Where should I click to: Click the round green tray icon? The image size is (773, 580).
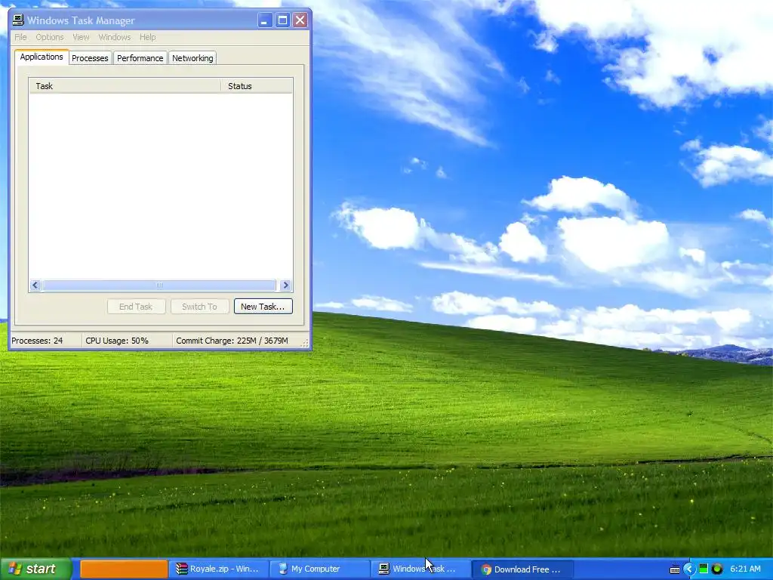coord(717,569)
